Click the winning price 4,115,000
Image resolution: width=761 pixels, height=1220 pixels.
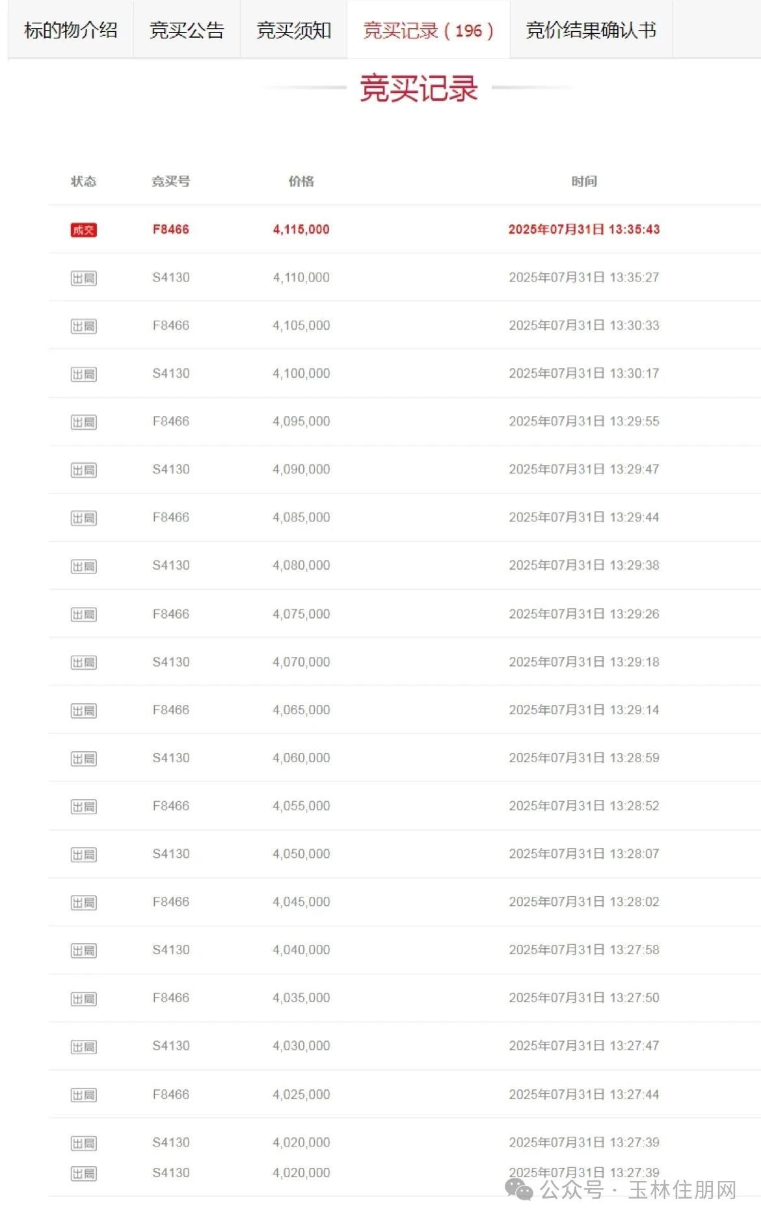[301, 230]
